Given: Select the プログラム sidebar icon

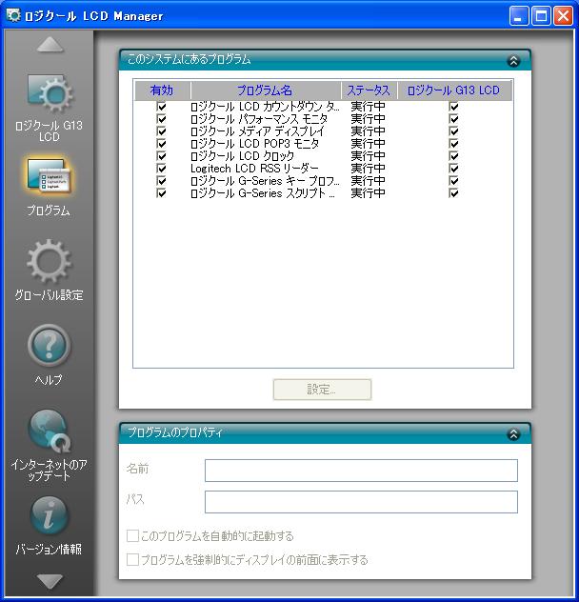Looking at the screenshot, I should [49, 176].
